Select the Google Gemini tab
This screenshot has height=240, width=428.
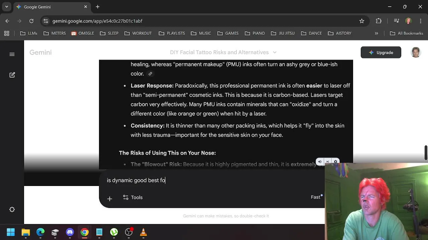pos(51,7)
